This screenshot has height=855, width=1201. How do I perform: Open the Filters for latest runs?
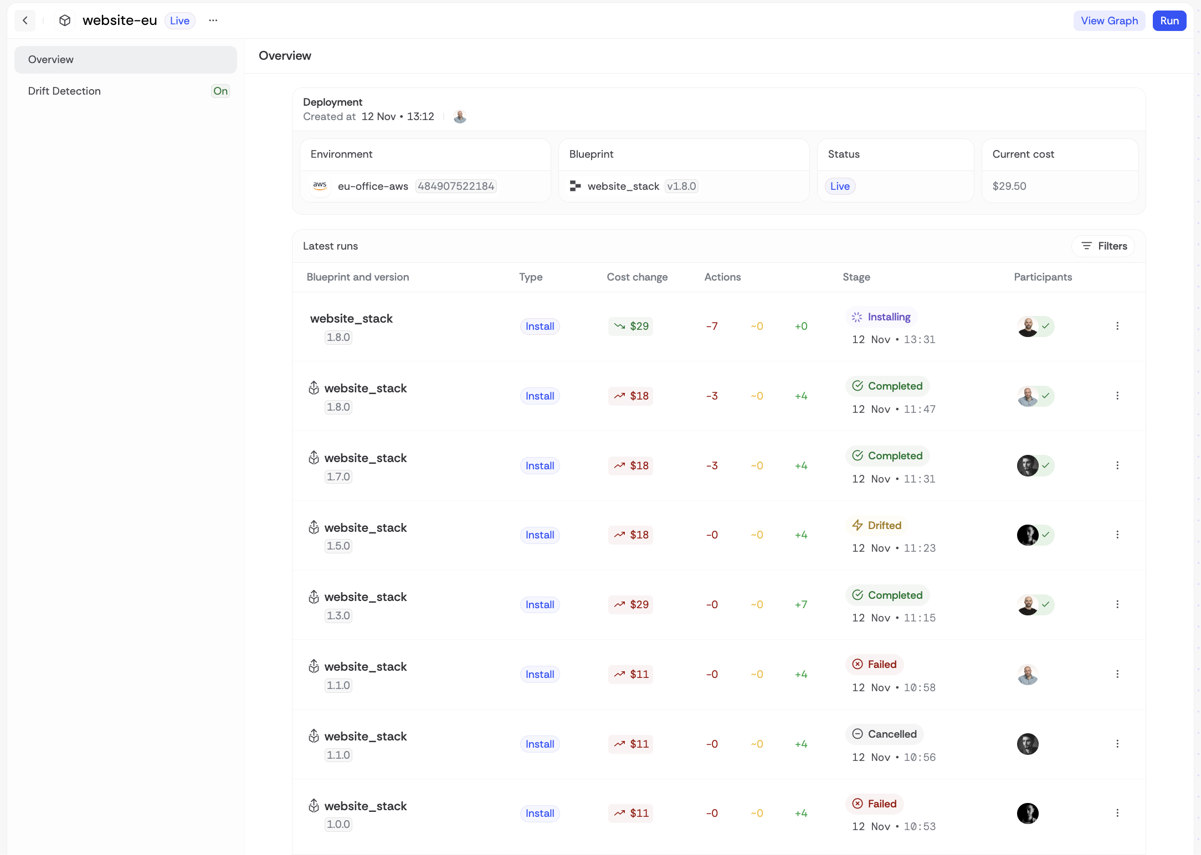[x=1104, y=246]
